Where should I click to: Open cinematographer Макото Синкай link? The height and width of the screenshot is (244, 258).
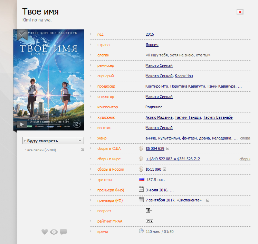coord(159,97)
